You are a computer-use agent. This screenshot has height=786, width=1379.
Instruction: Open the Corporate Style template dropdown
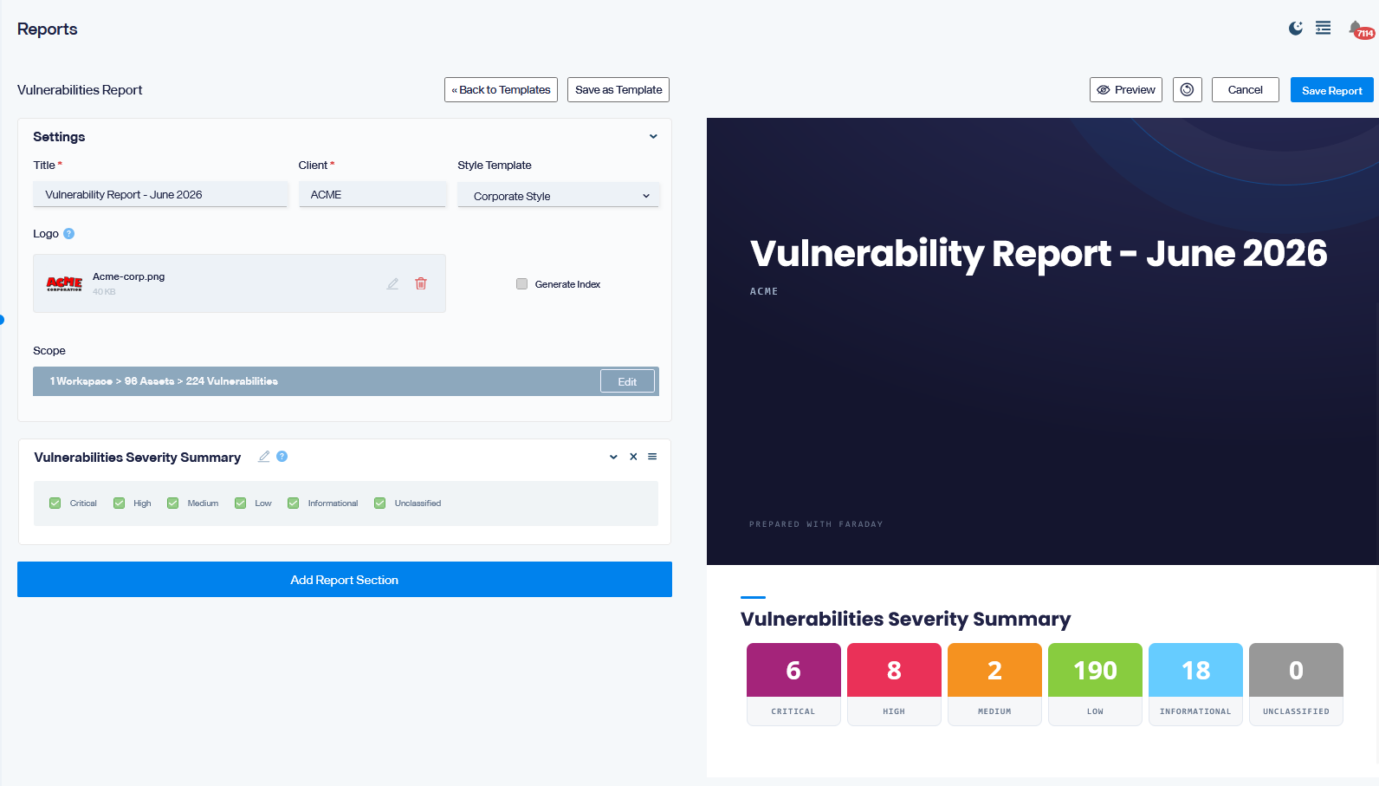pos(559,196)
